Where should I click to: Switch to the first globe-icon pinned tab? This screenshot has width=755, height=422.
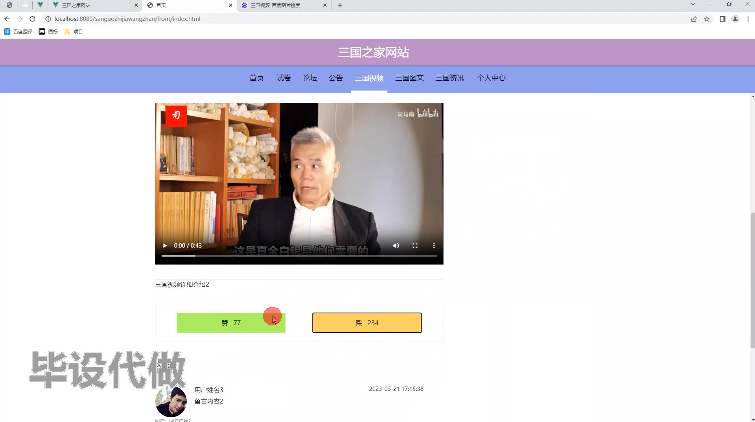(9, 5)
